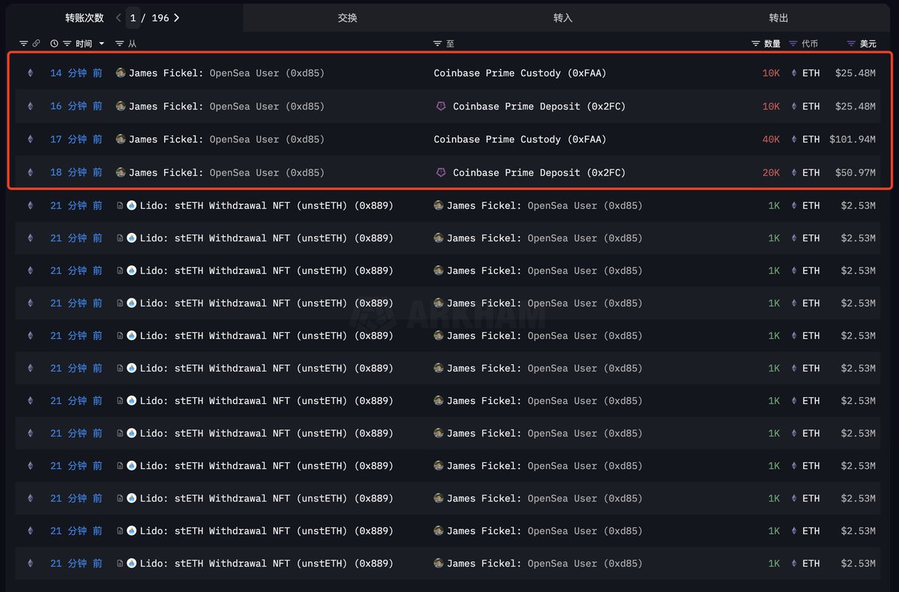Click the Ethereum chain icon in the 17 分钟 row

(31, 139)
